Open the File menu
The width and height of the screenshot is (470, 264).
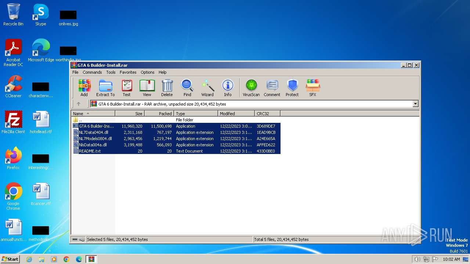point(75,72)
